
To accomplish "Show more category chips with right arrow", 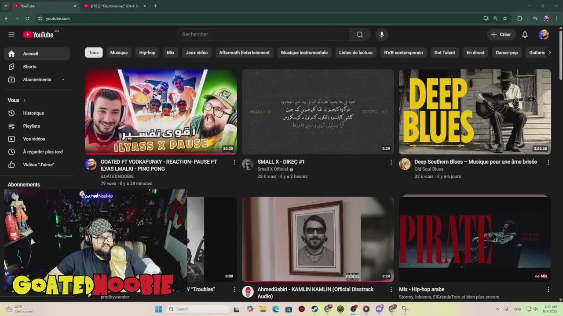I will 549,53.
